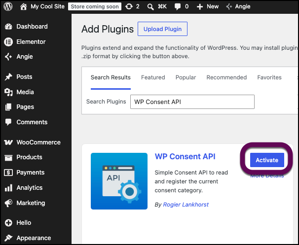299x245 pixels.
Task: Open Appearance menu item
Action: [x=34, y=238]
